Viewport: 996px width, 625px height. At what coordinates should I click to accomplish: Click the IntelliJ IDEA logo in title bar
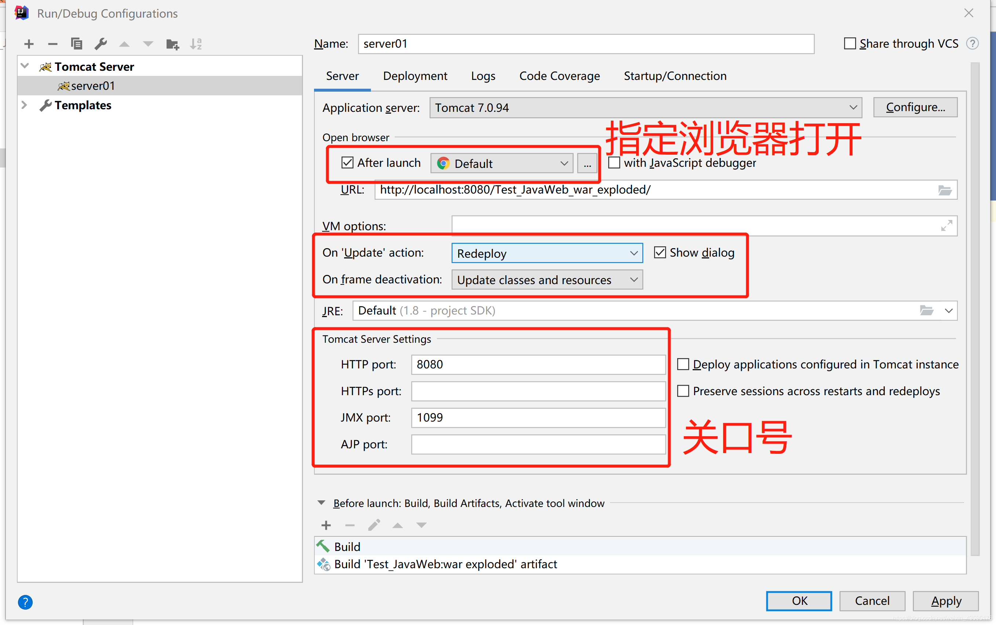21,13
